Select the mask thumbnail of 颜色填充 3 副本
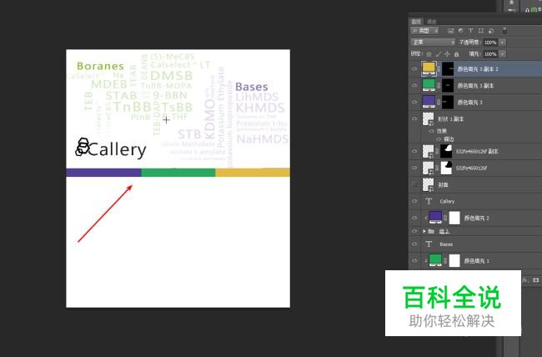Screen dimensions: 542x357 [x=448, y=85]
